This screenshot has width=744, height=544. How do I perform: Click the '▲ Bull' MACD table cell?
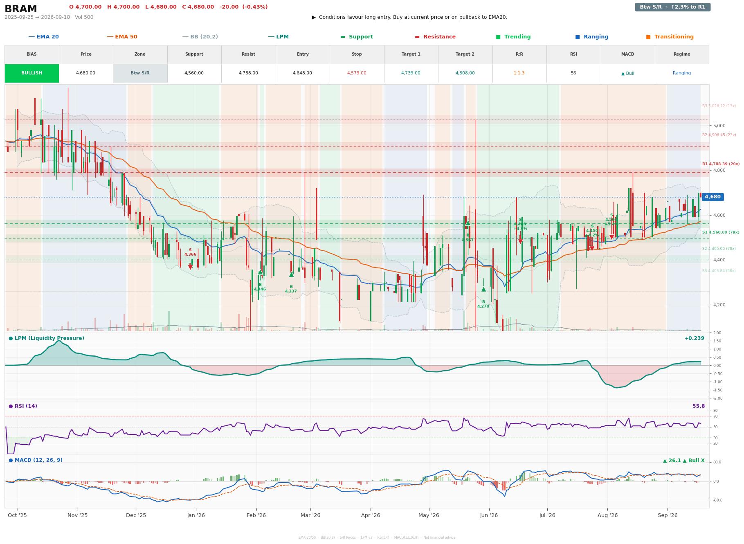(627, 73)
